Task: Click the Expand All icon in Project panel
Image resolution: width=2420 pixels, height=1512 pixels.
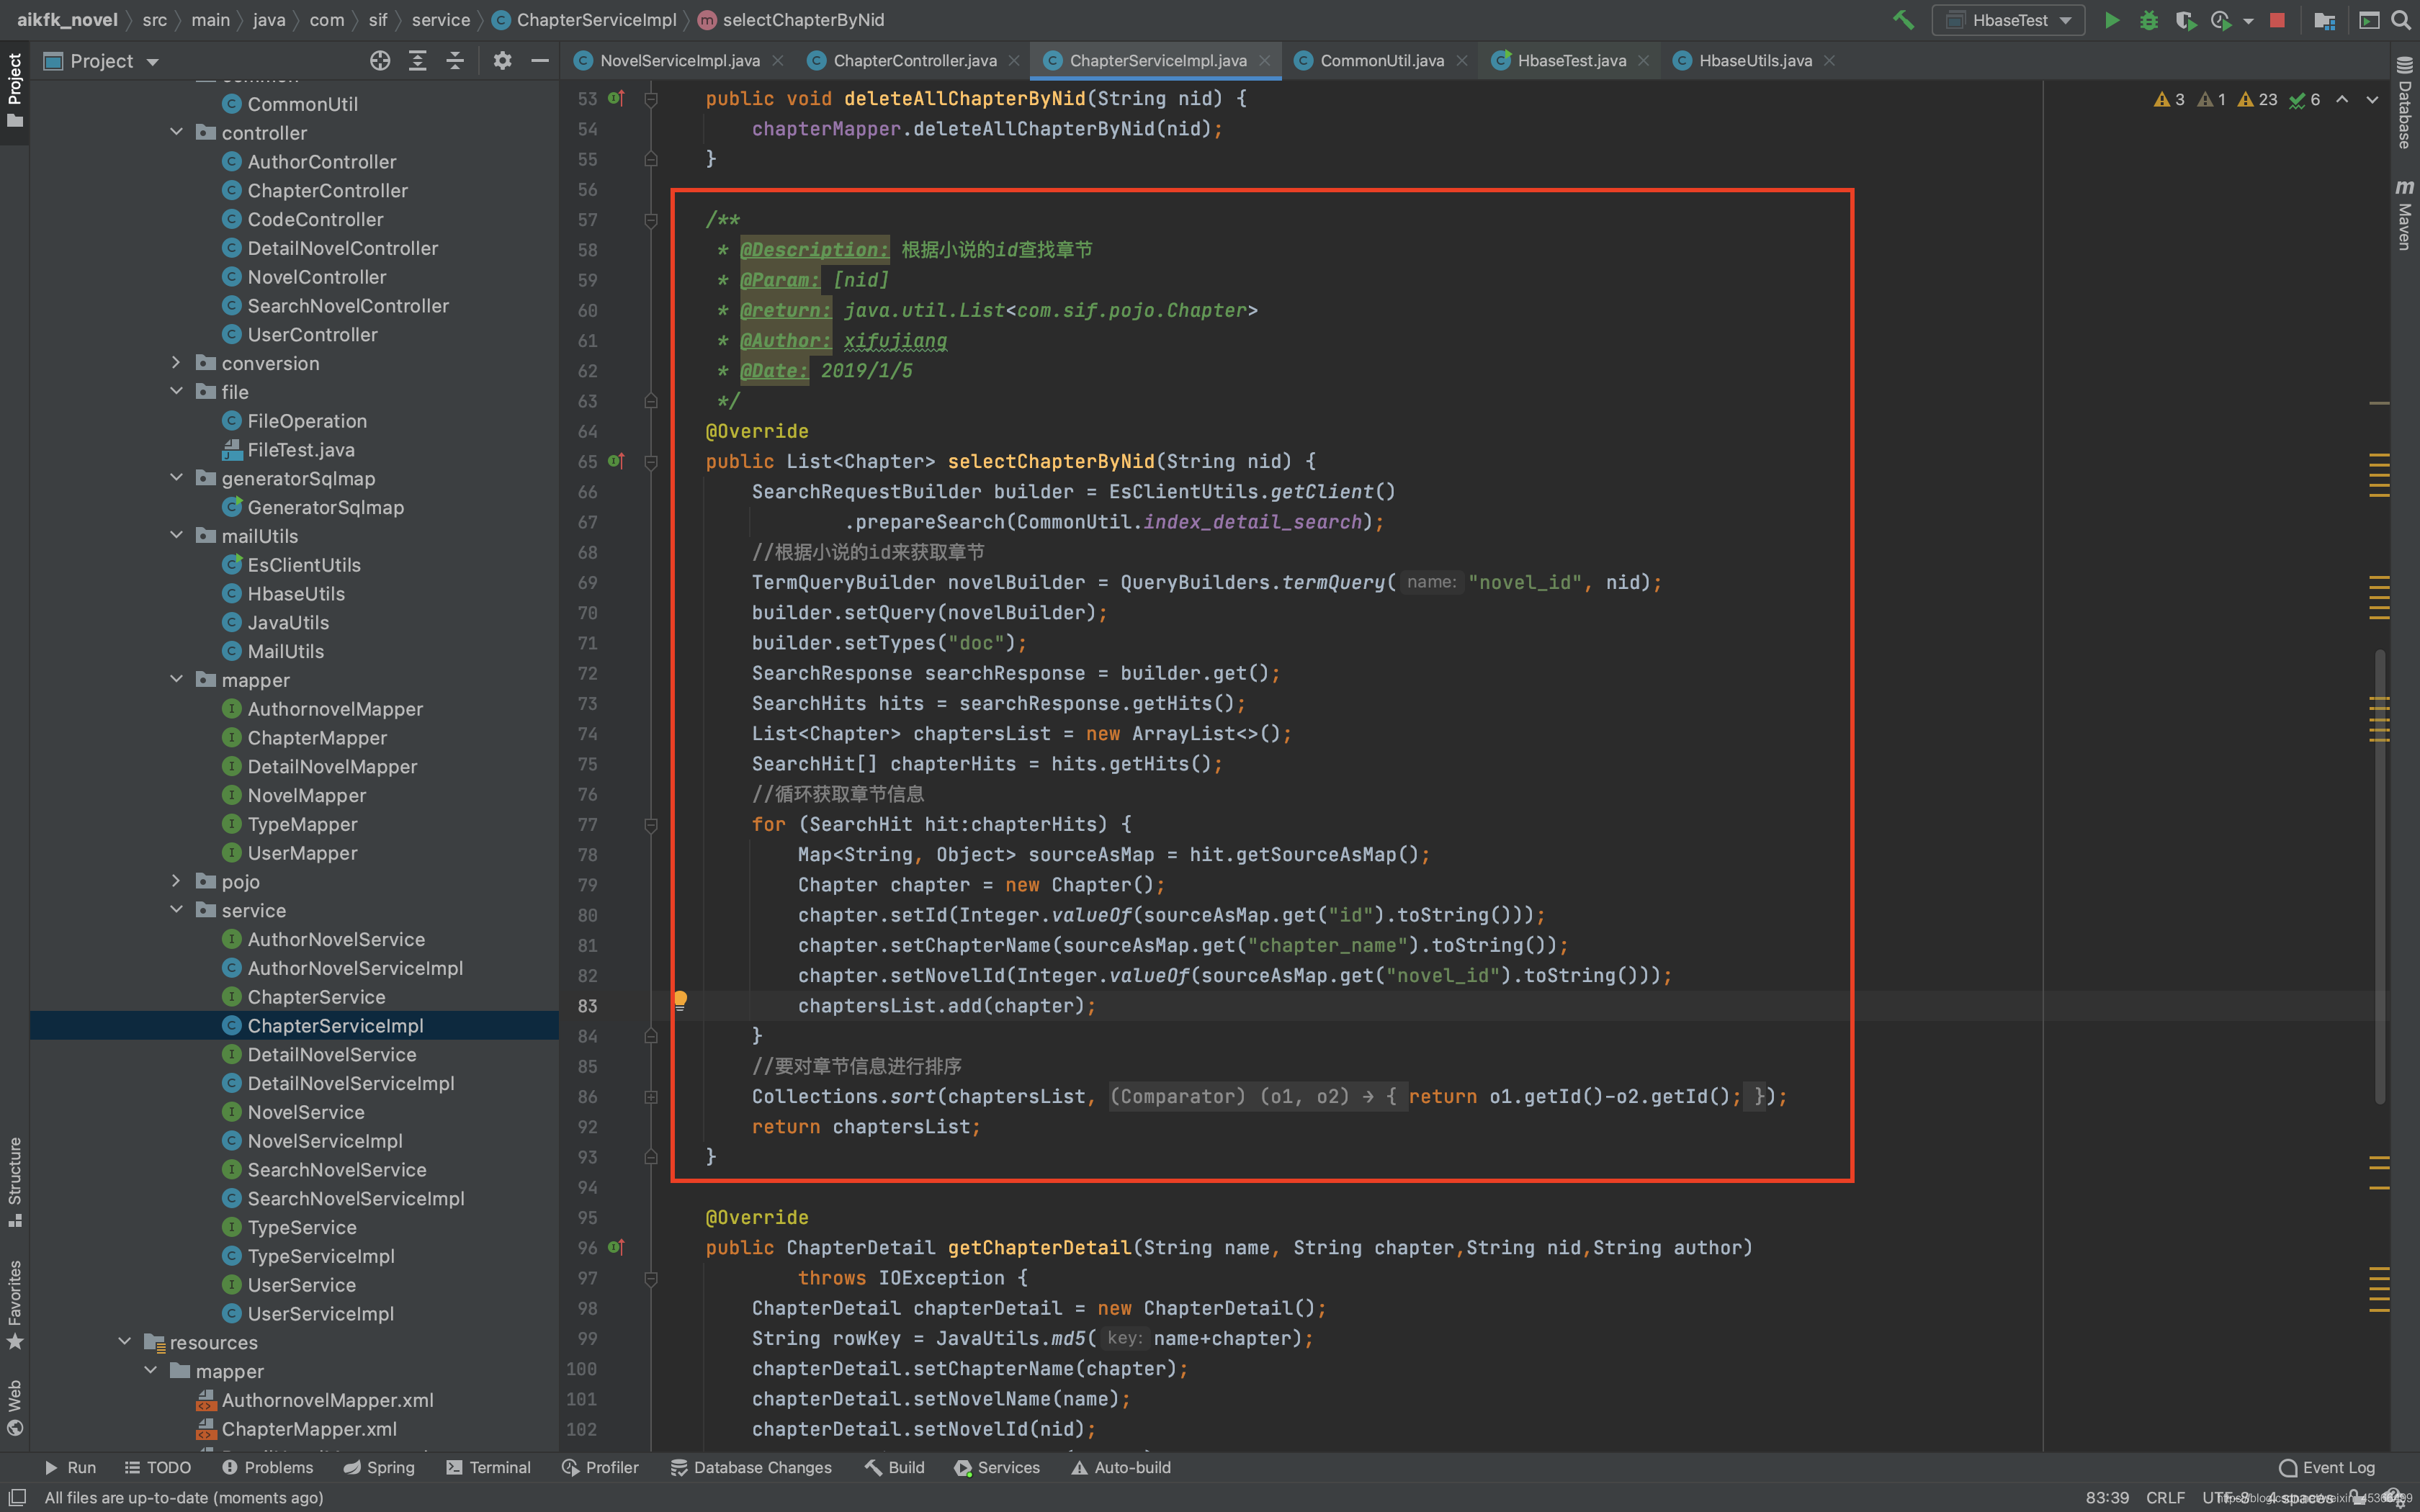Action: tap(418, 61)
